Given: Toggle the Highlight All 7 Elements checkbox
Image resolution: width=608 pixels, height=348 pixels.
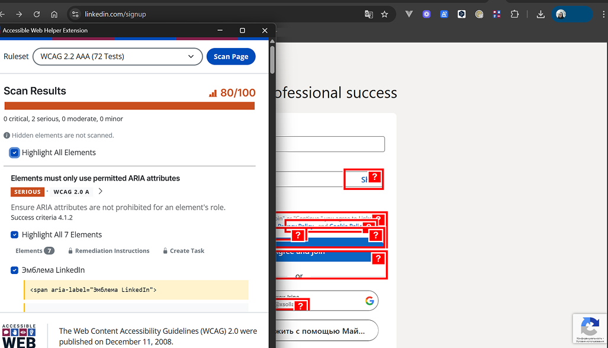Looking at the screenshot, I should click(x=15, y=235).
